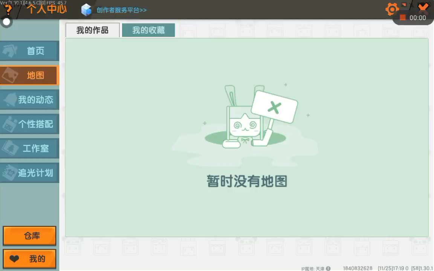434x271 pixels.
Task: Close personal center with orange X
Action: tap(423, 7)
